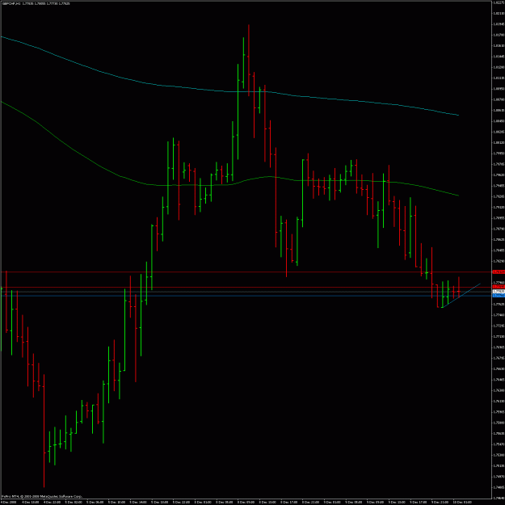The width and height of the screenshot is (505, 505).
Task: Click the blue price tag on the price scale
Action: [499, 295]
